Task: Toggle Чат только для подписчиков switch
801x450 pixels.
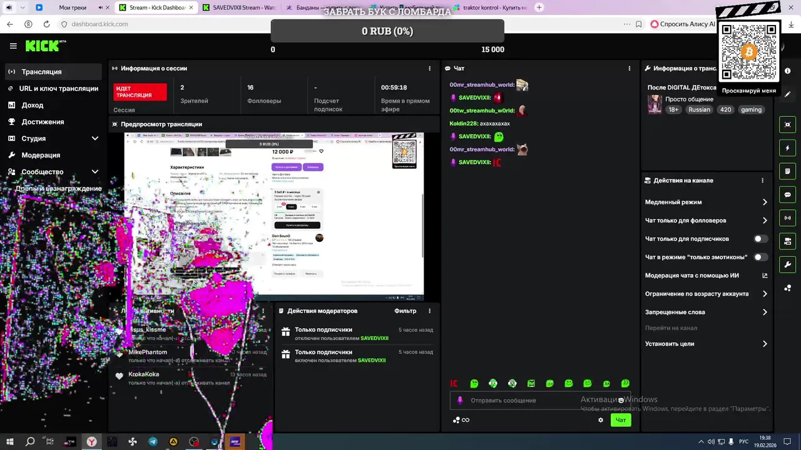Action: pos(761,239)
